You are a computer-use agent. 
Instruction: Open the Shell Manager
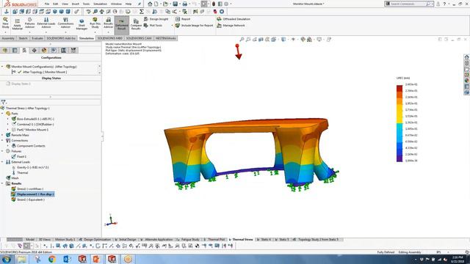coord(82,24)
